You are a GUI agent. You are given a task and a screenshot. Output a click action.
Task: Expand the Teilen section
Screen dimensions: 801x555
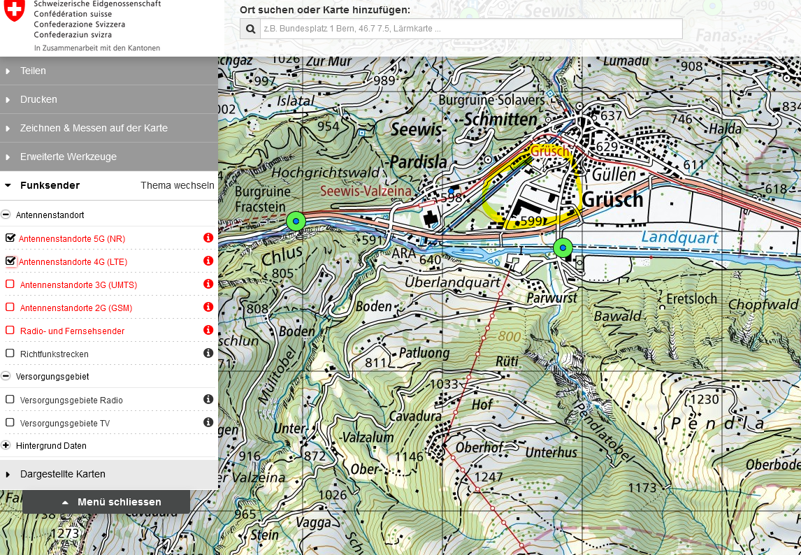pyautogui.click(x=109, y=71)
